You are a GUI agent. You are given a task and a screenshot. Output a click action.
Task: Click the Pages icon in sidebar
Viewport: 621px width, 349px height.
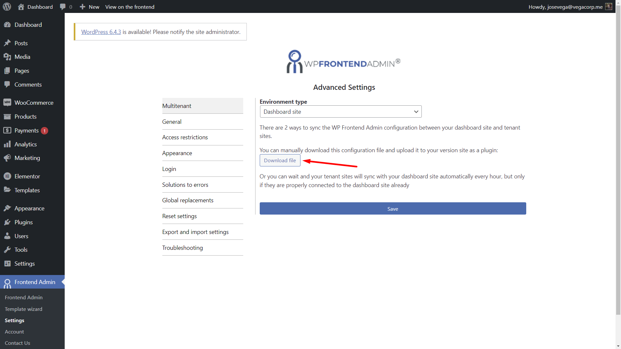(7, 71)
